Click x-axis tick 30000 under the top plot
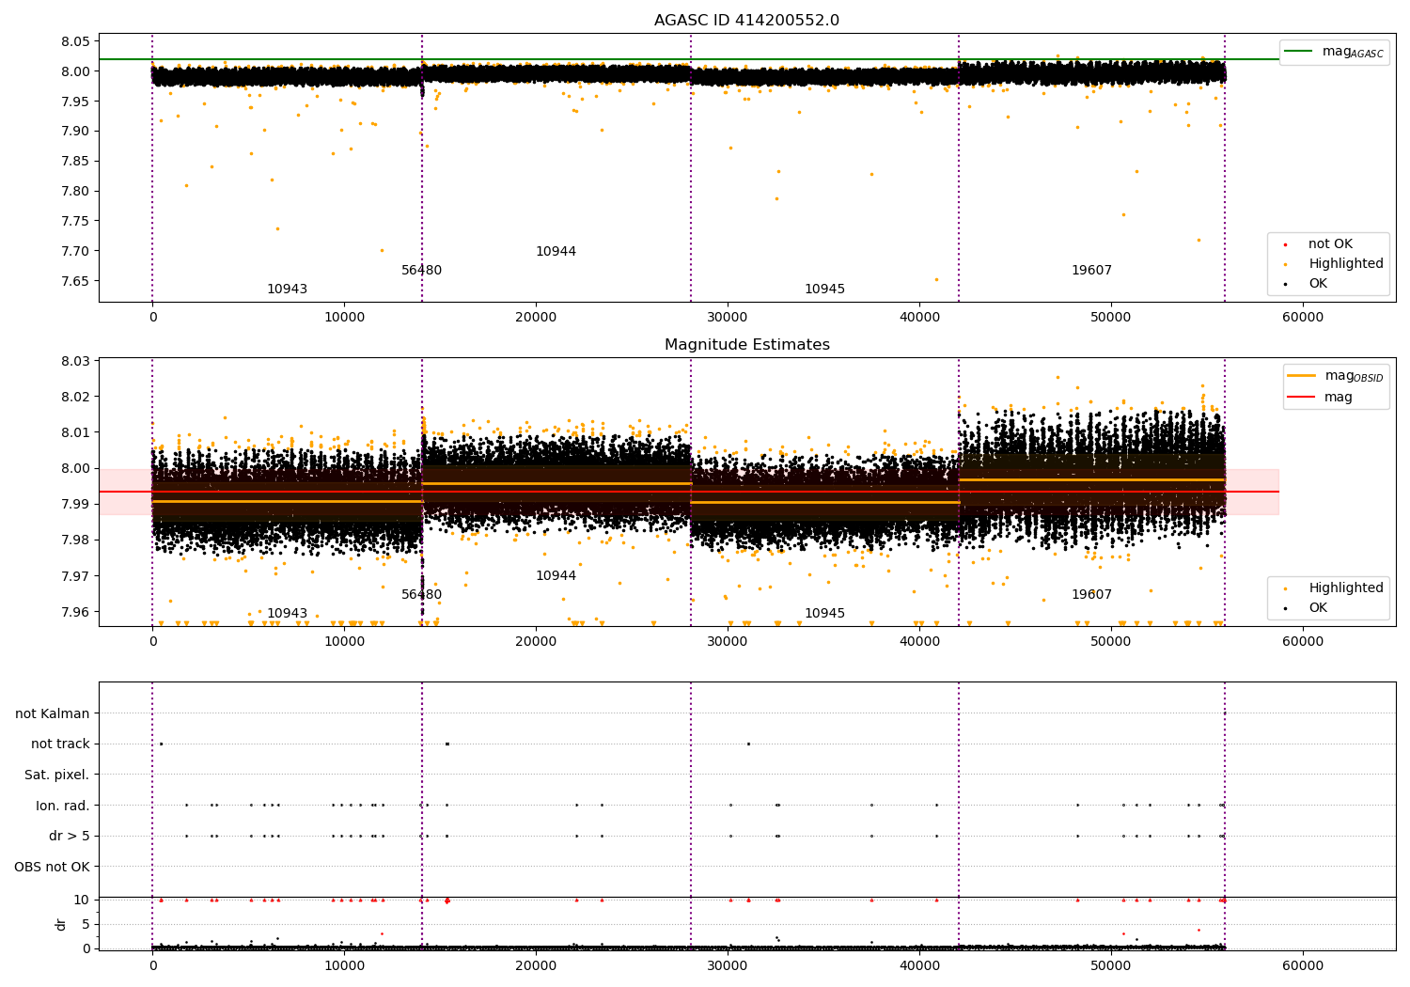This screenshot has height=987, width=1410. (x=728, y=319)
